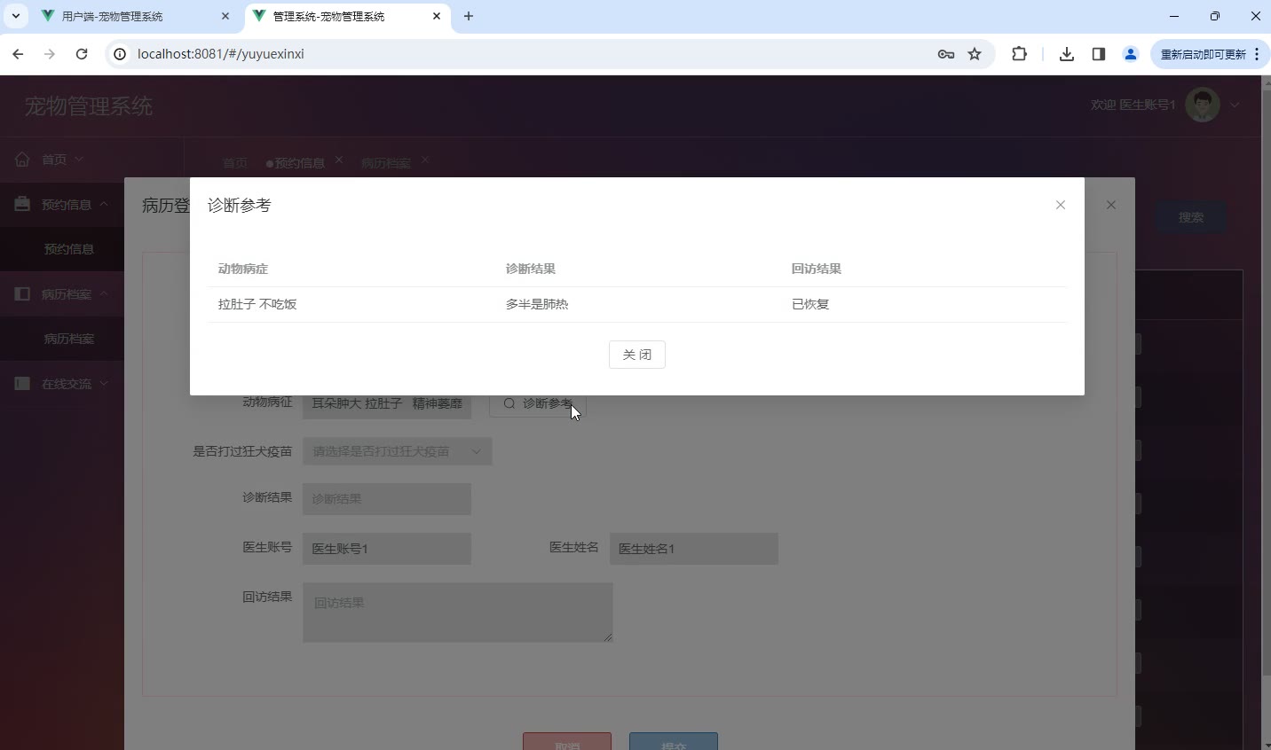Open the browser tab search dropdown
This screenshot has width=1271, height=750.
(15, 16)
